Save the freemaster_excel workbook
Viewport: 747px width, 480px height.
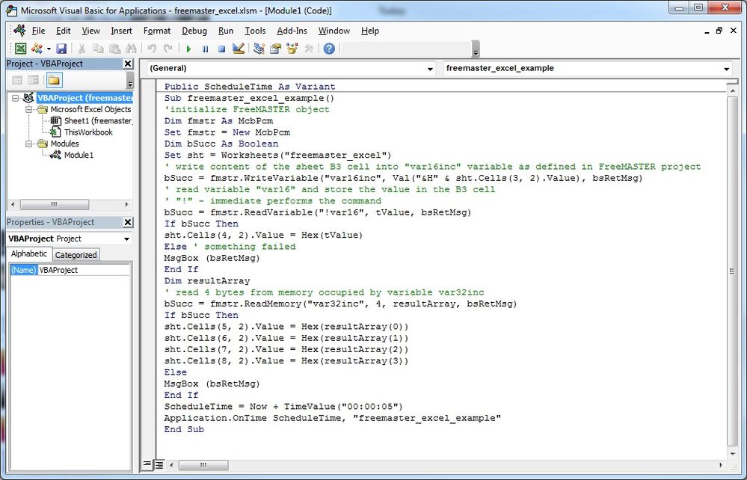[61, 49]
